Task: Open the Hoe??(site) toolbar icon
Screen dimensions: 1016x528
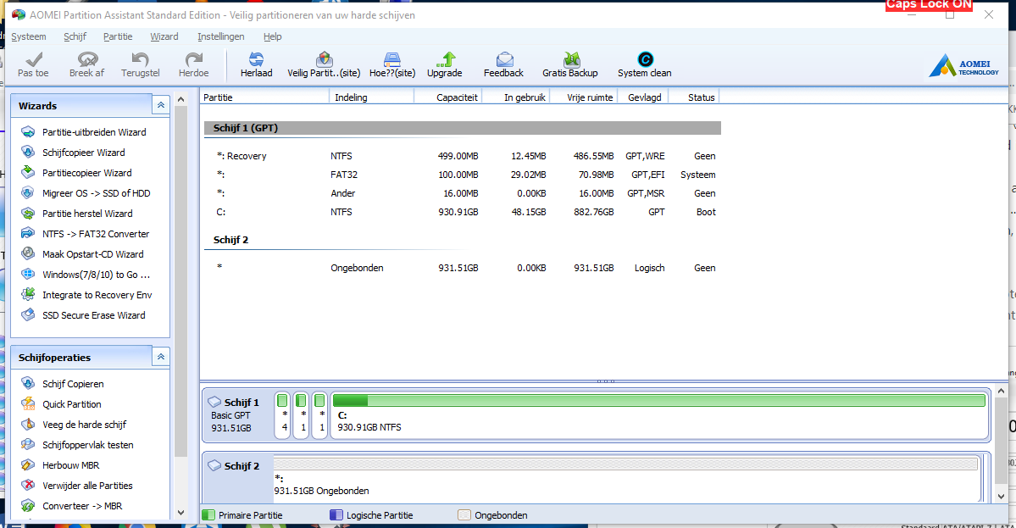Action: (392, 59)
